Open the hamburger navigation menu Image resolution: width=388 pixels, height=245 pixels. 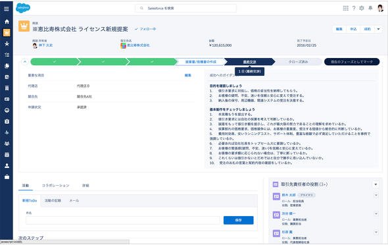(x=7, y=9)
